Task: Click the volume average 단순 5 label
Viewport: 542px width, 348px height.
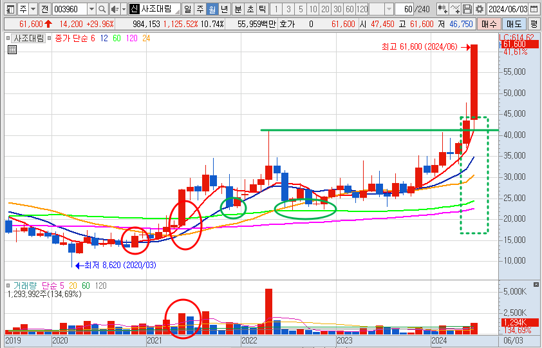Action: [x=53, y=285]
